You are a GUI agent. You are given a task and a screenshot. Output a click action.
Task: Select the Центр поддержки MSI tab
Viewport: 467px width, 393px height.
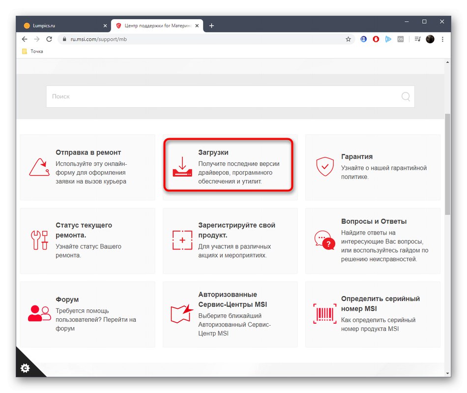(x=157, y=26)
